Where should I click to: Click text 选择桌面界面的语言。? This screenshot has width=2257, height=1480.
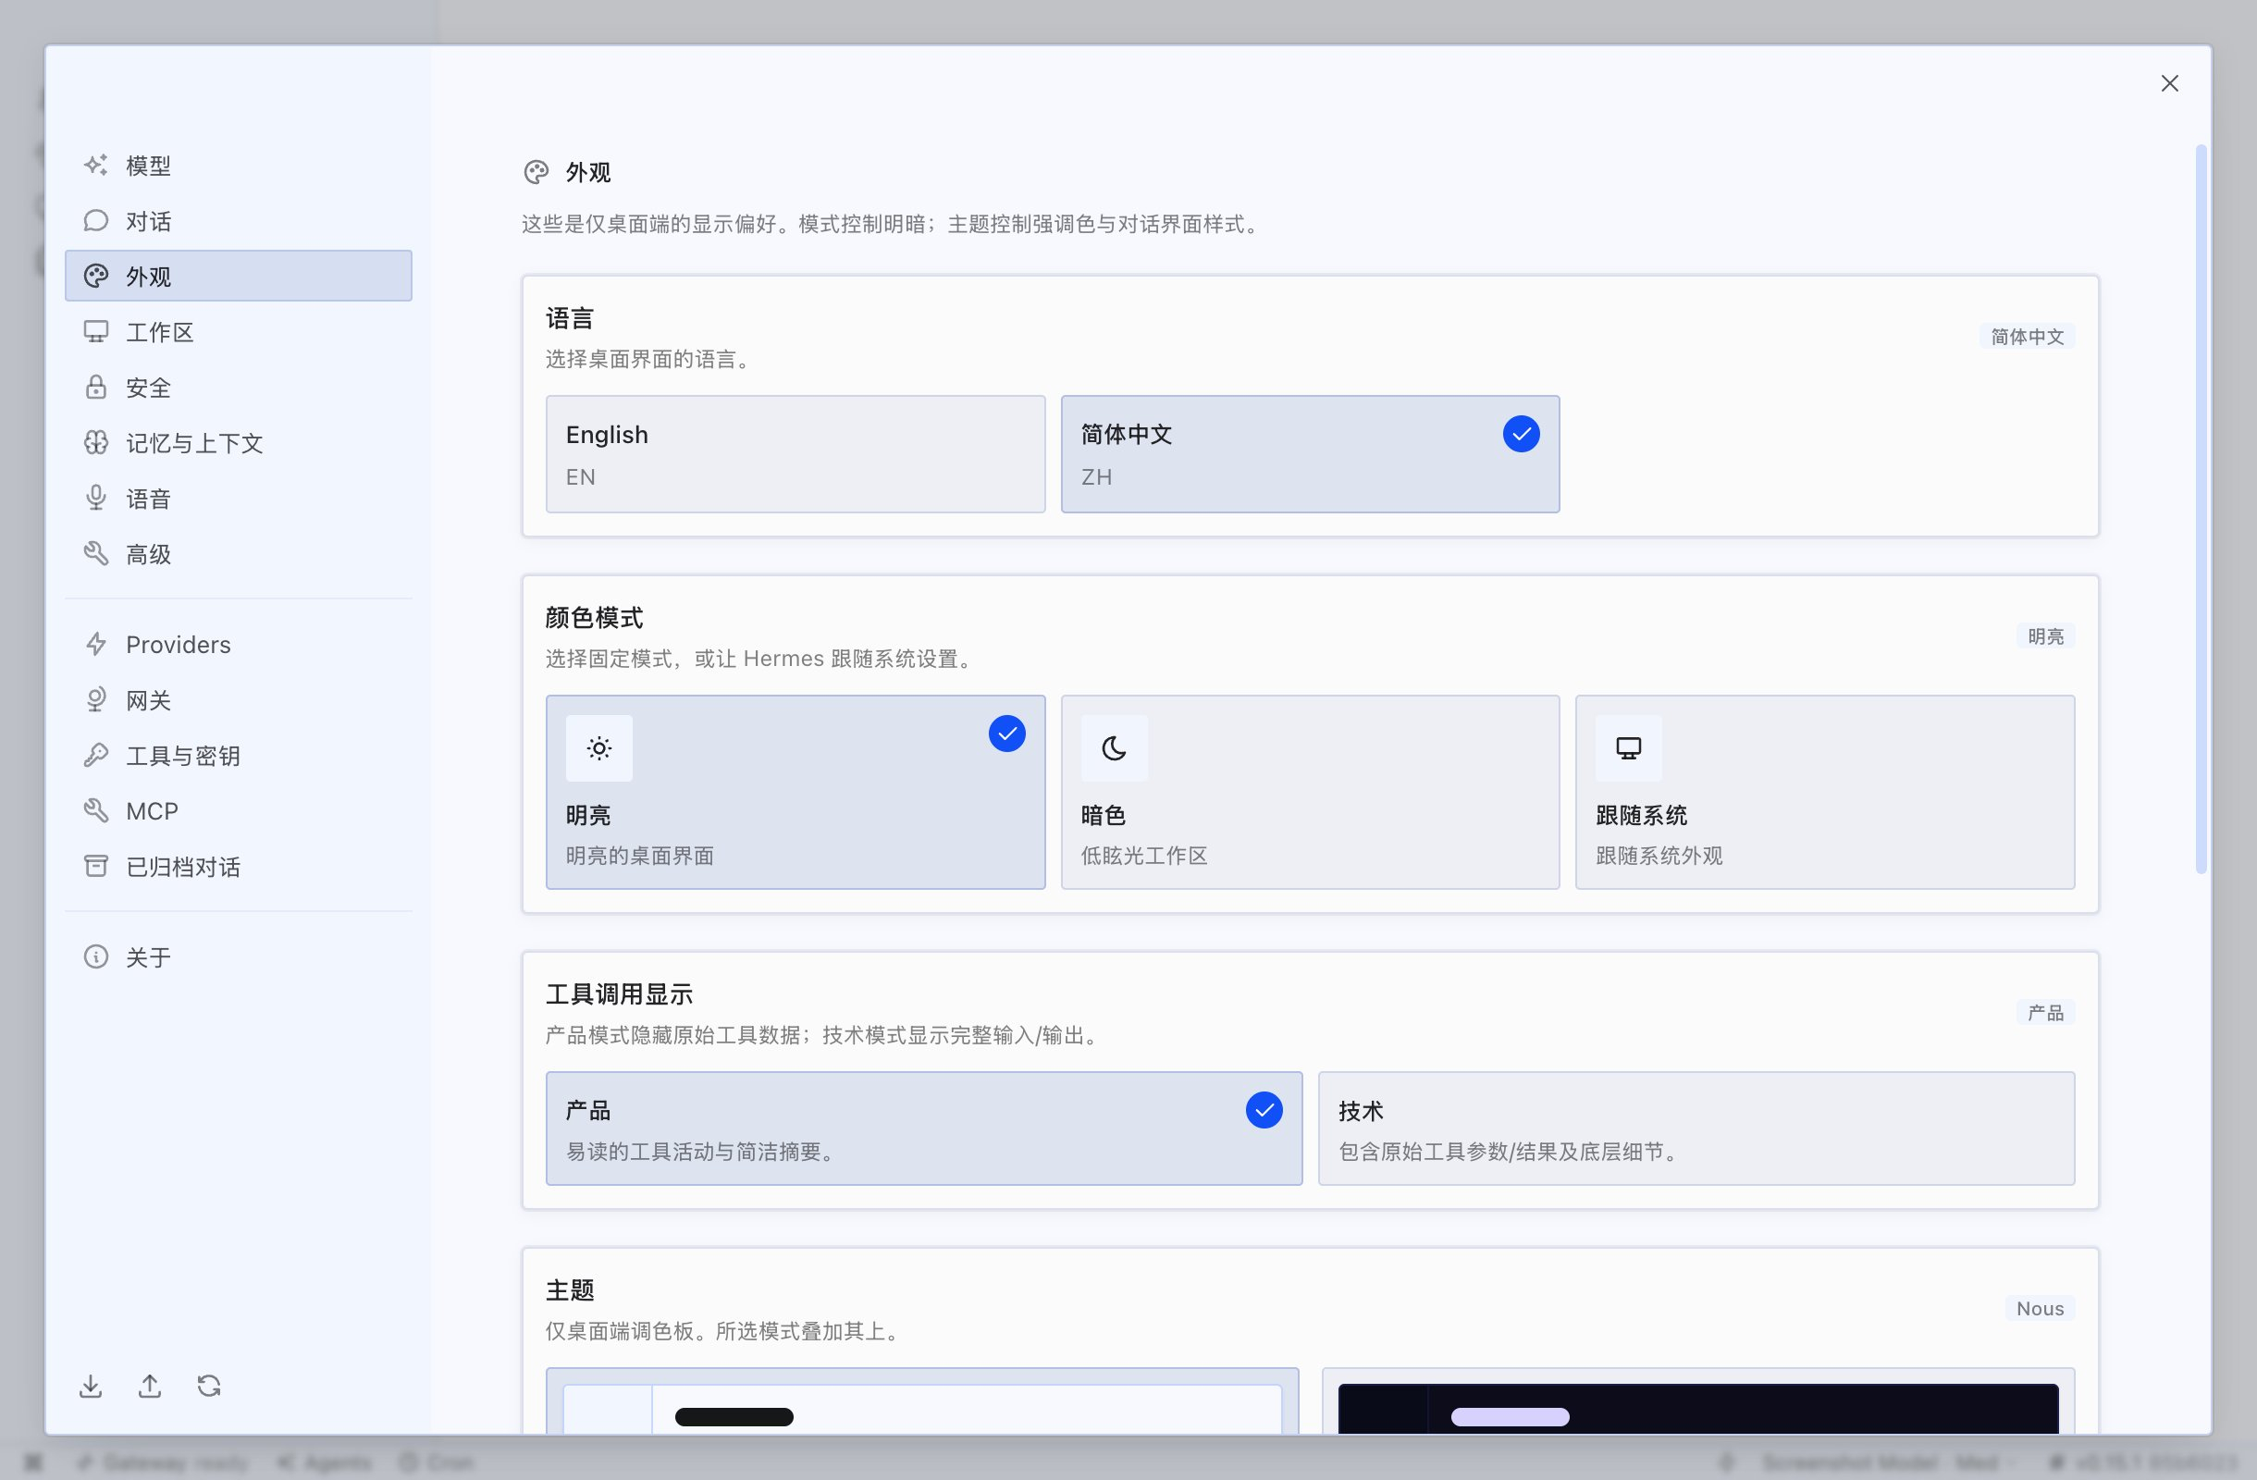tap(651, 359)
